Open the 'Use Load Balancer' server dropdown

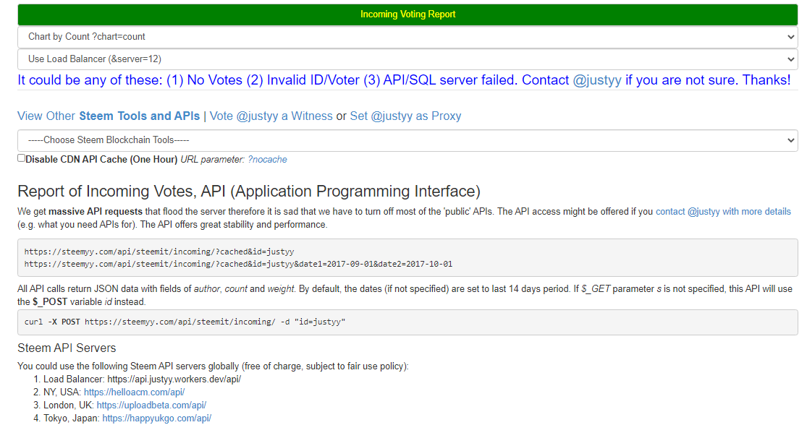coord(407,59)
